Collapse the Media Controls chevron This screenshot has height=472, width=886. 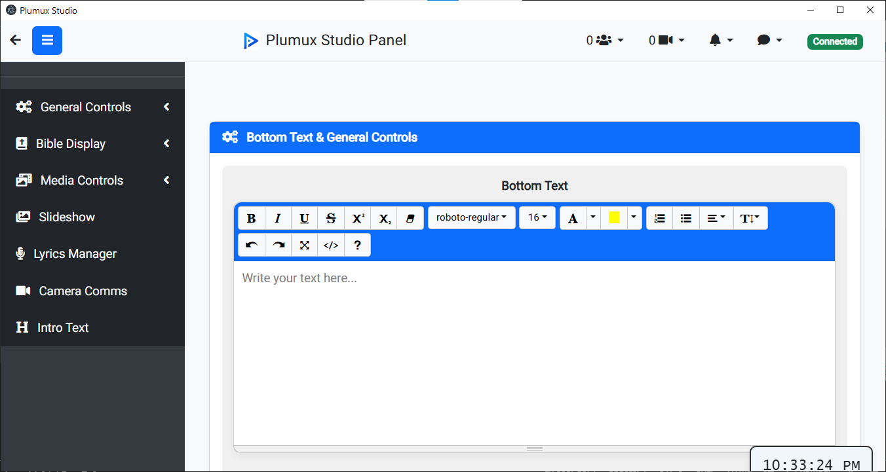(166, 180)
